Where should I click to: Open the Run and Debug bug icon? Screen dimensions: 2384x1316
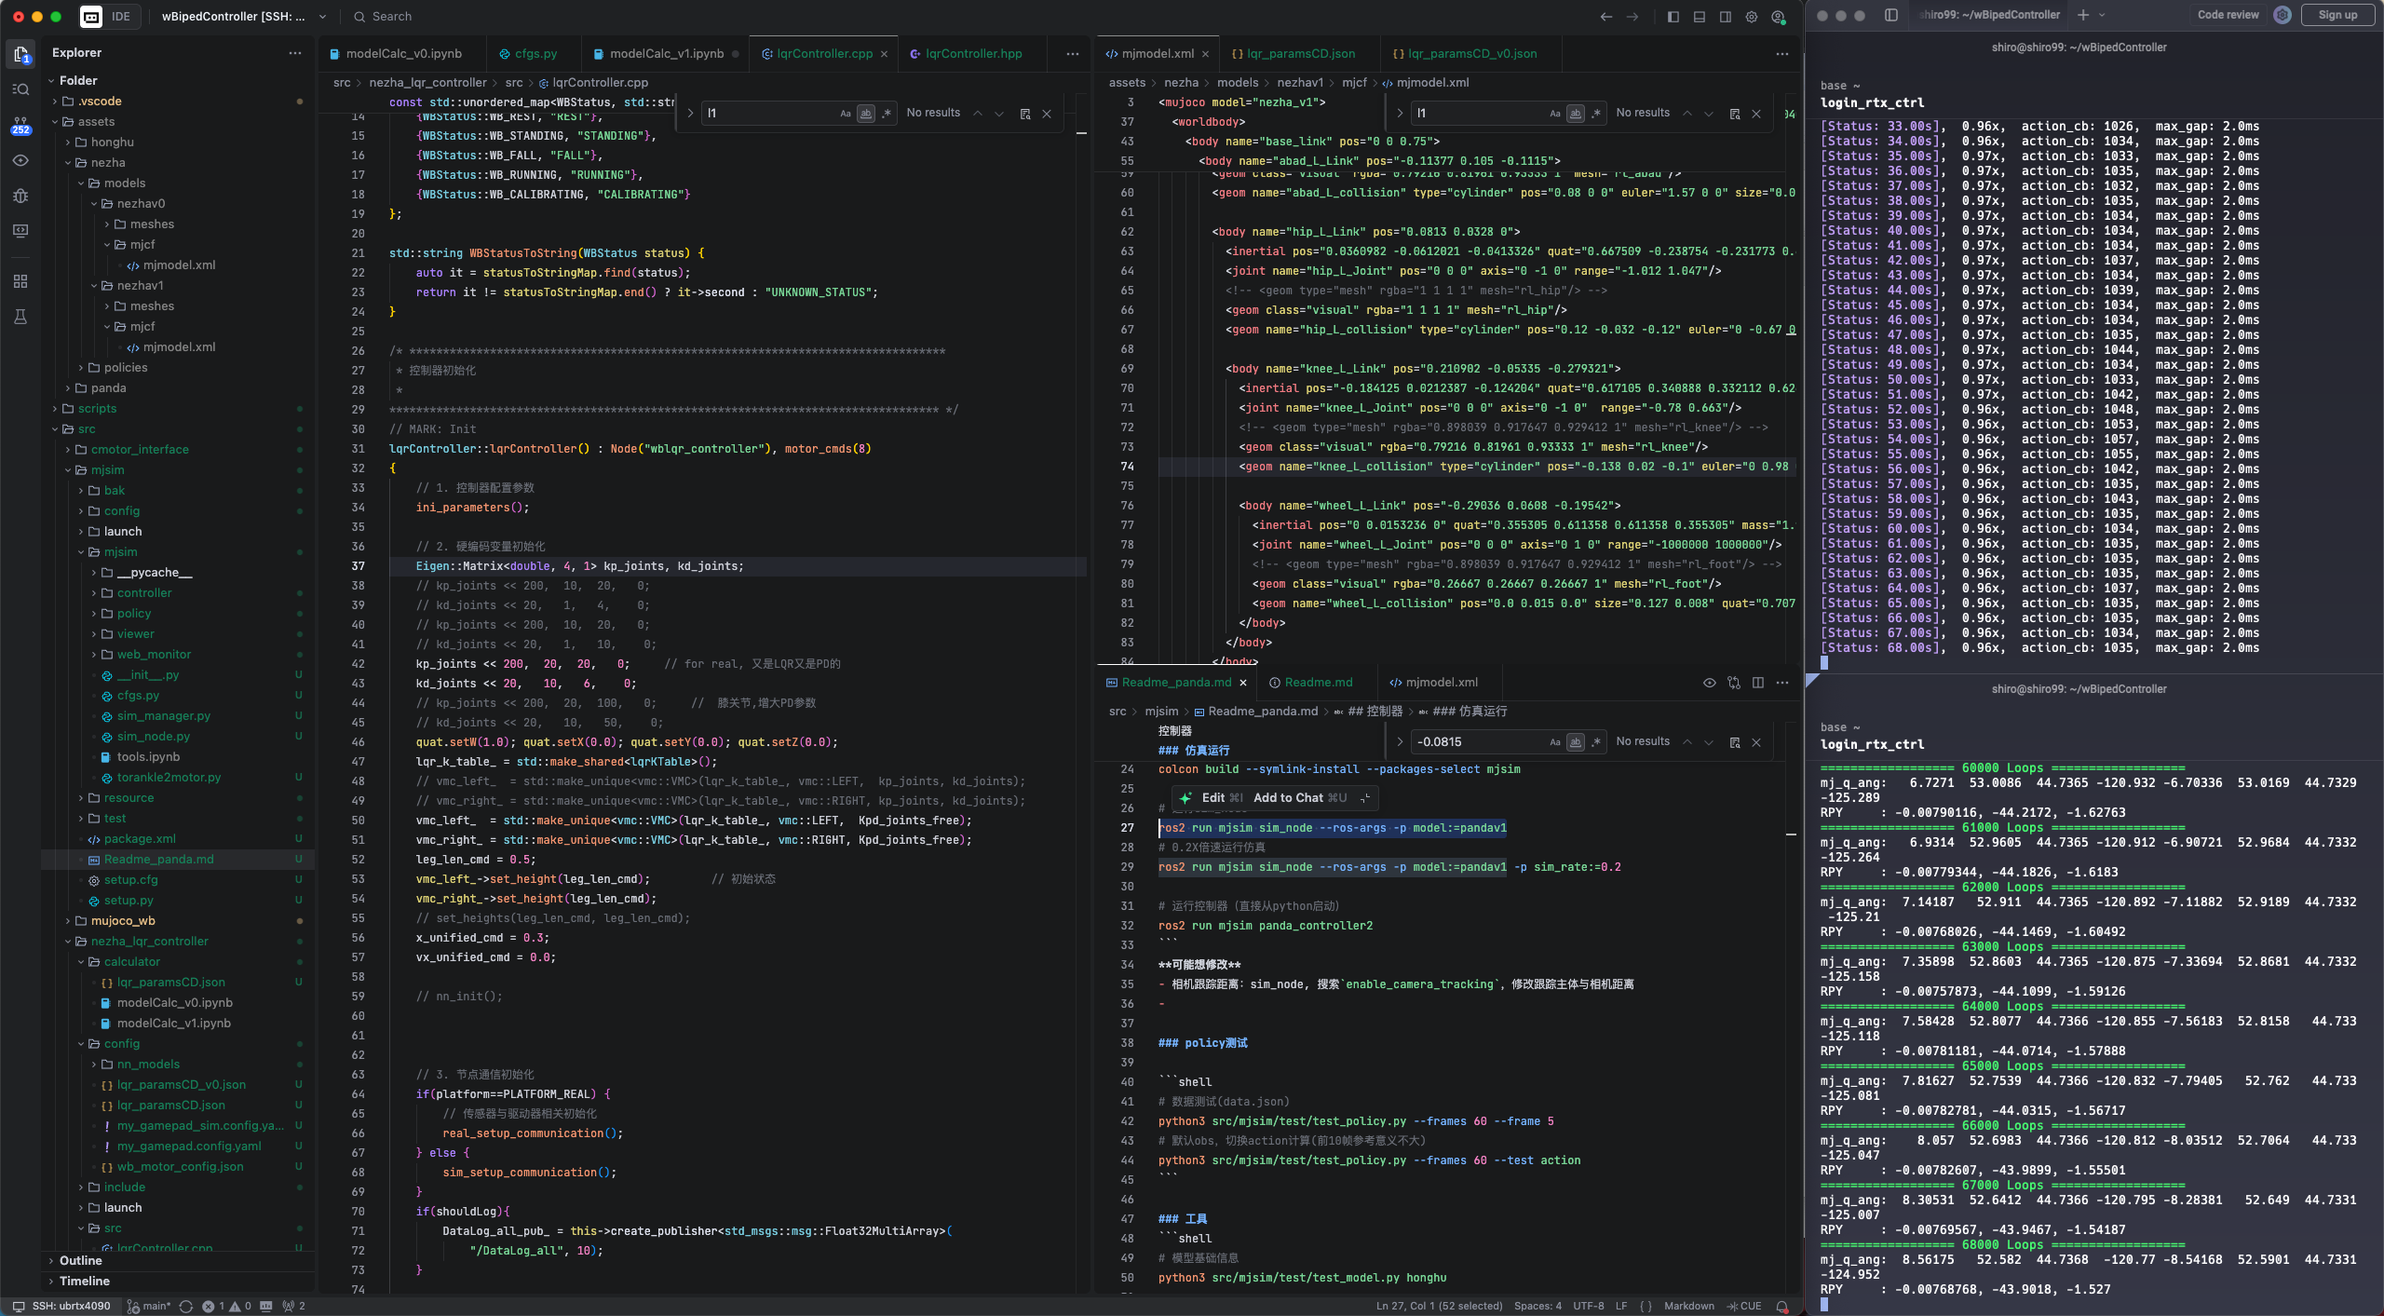click(20, 196)
